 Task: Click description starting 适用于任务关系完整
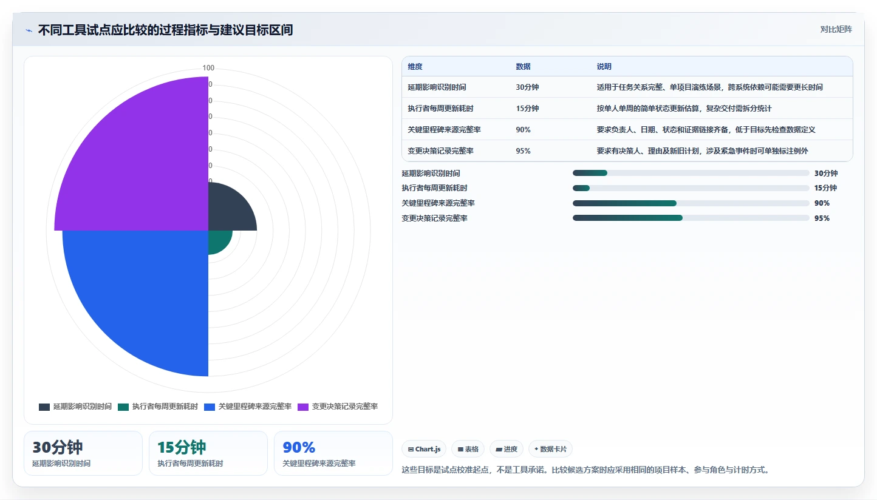click(x=710, y=87)
